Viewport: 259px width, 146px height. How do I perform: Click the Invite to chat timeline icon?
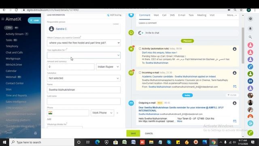131,32
